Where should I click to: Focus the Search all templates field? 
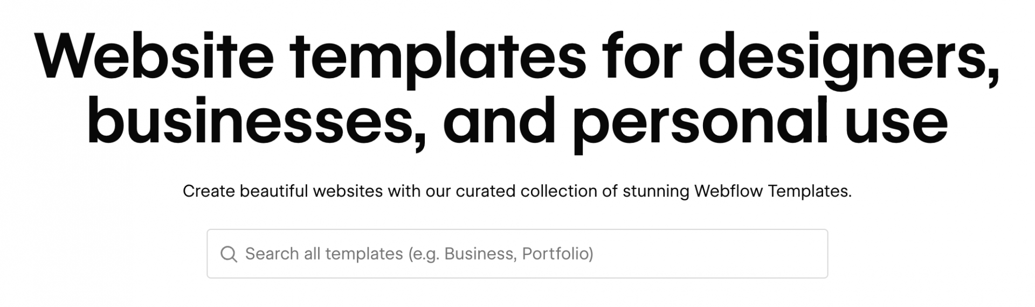517,254
